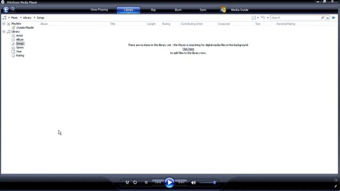The height and width of the screenshot is (191, 340).
Task: Open the Rip tab
Action: (153, 10)
